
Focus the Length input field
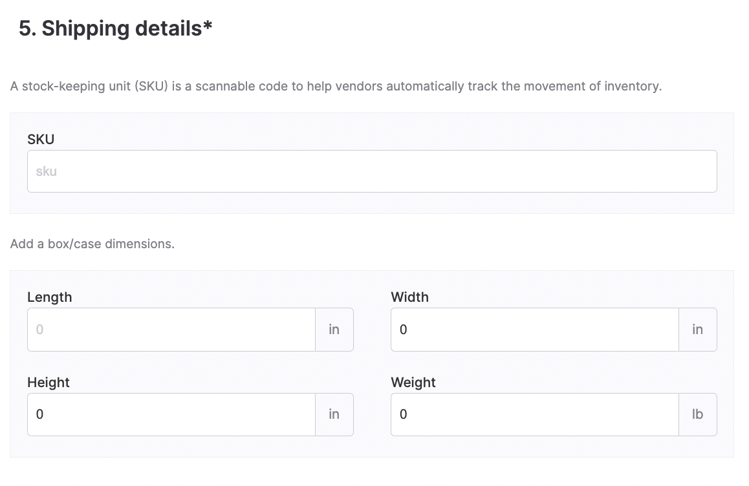click(171, 330)
